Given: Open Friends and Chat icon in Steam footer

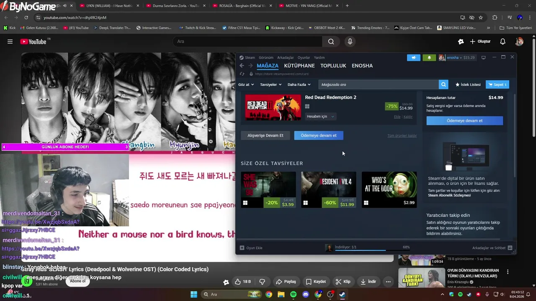Looking at the screenshot, I should click(510, 248).
